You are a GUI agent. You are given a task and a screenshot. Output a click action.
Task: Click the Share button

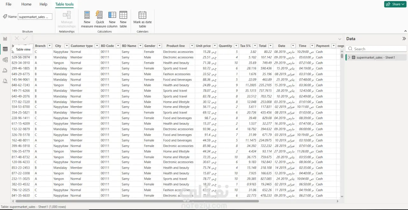[x=395, y=4]
